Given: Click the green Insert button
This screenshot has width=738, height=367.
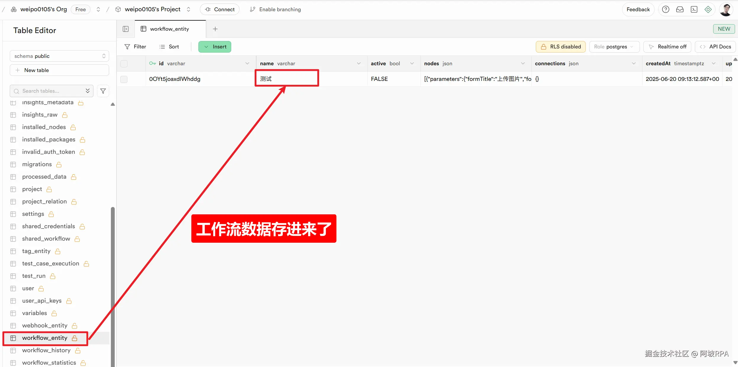Looking at the screenshot, I should [x=215, y=47].
